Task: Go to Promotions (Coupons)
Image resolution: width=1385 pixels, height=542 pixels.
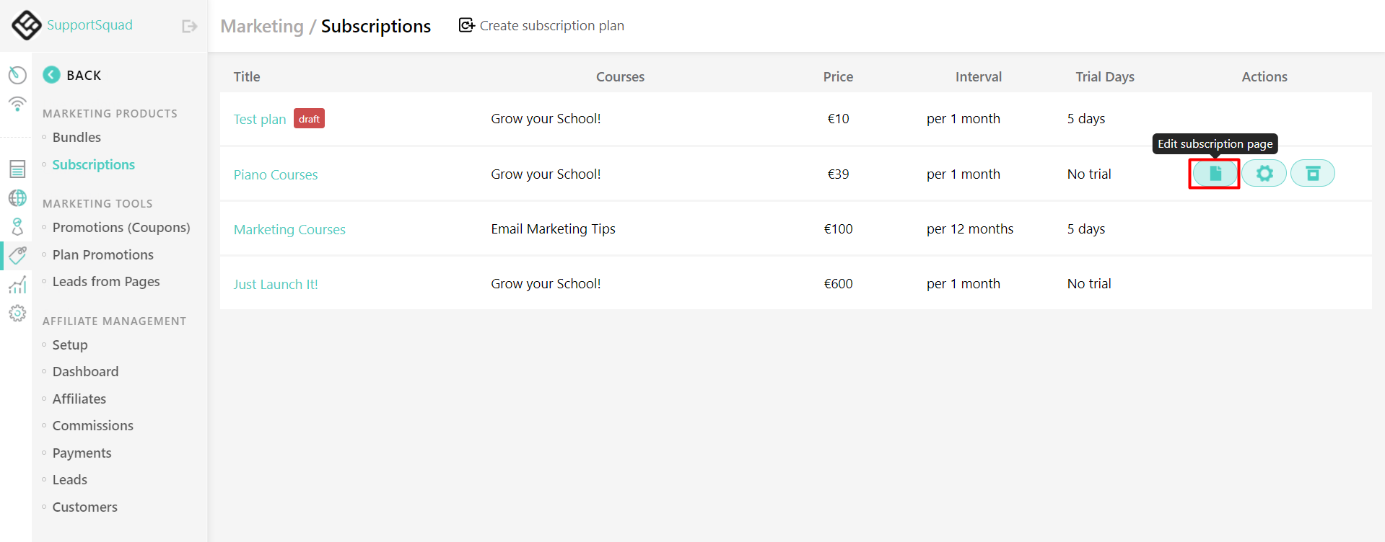Action: (121, 228)
